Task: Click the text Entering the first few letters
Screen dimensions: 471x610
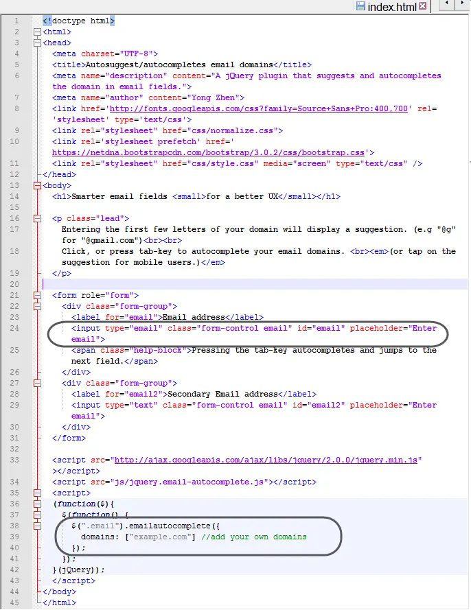Action: 133,230
